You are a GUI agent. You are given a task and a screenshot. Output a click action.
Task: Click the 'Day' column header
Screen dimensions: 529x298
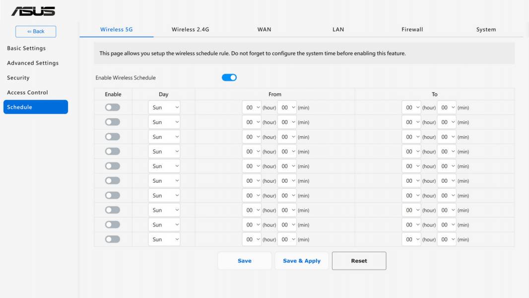point(164,94)
